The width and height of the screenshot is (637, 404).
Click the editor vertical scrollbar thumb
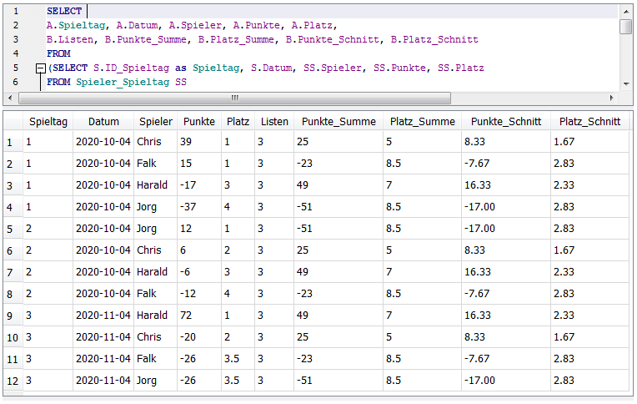(626, 26)
